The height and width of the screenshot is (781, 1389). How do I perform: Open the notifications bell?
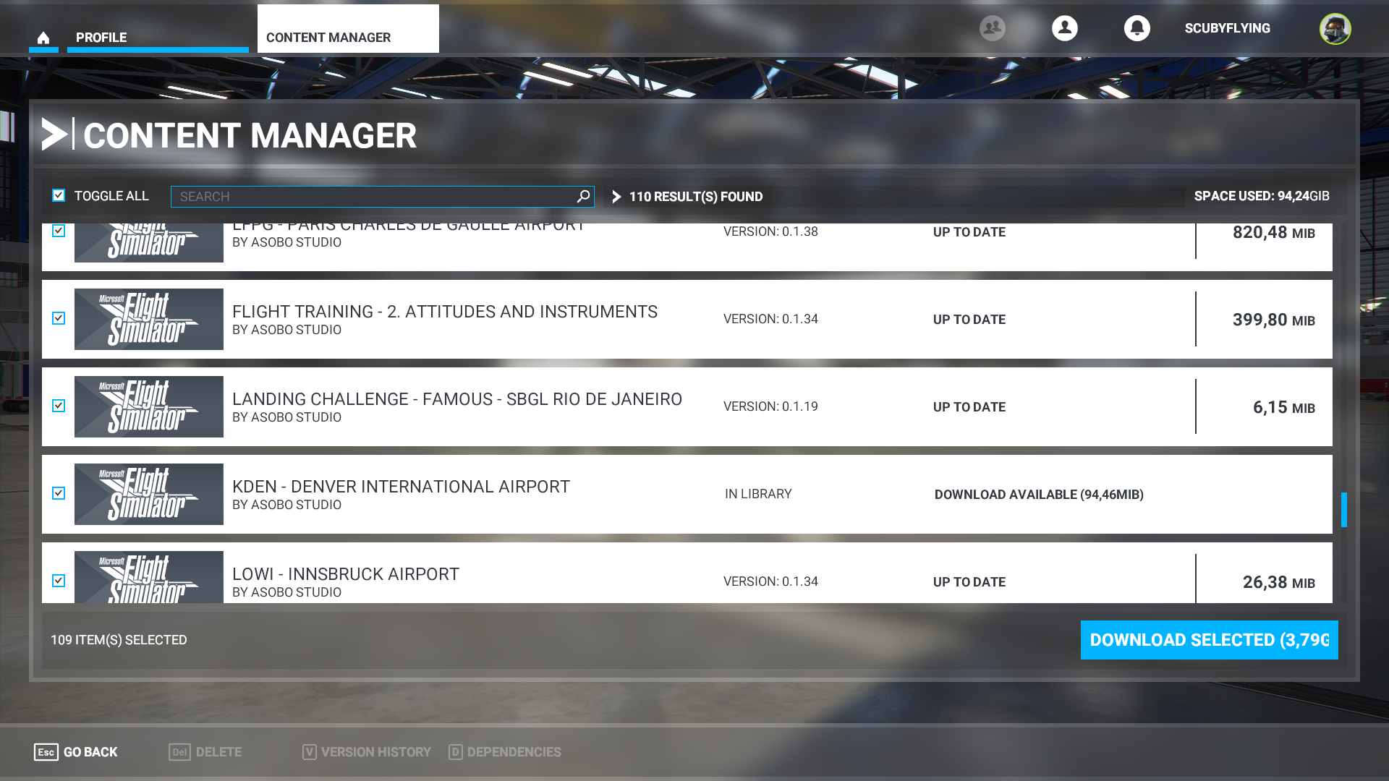coord(1137,28)
